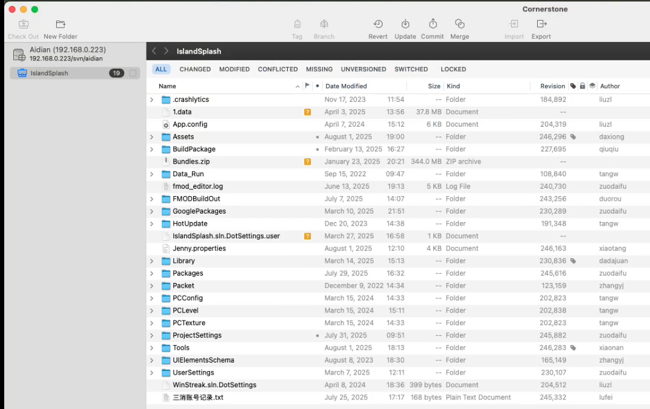
Task: Expand the .crashlytics folder disclosure arrow
Action: pos(151,100)
